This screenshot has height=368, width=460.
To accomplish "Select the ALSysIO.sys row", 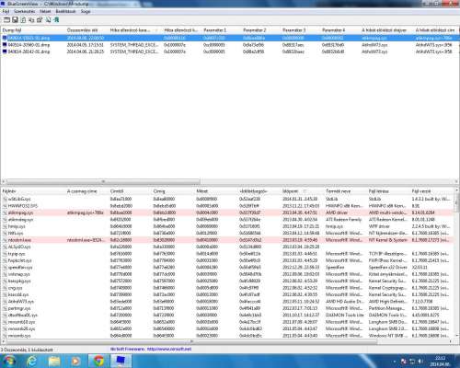I will (227, 247).
